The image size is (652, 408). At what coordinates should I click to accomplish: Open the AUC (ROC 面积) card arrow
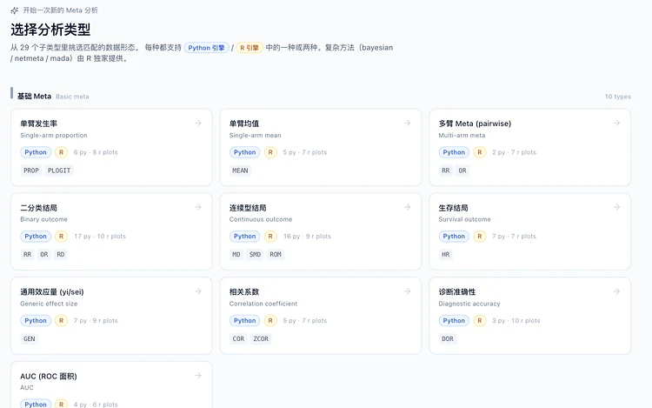tap(198, 376)
